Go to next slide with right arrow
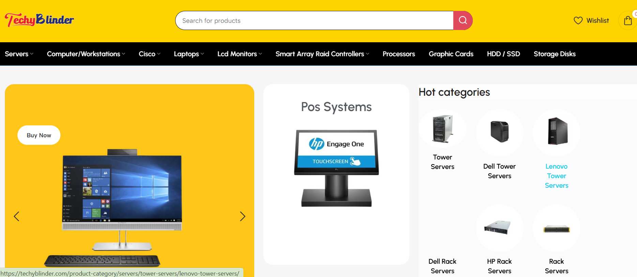The height and width of the screenshot is (277, 637). [242, 216]
